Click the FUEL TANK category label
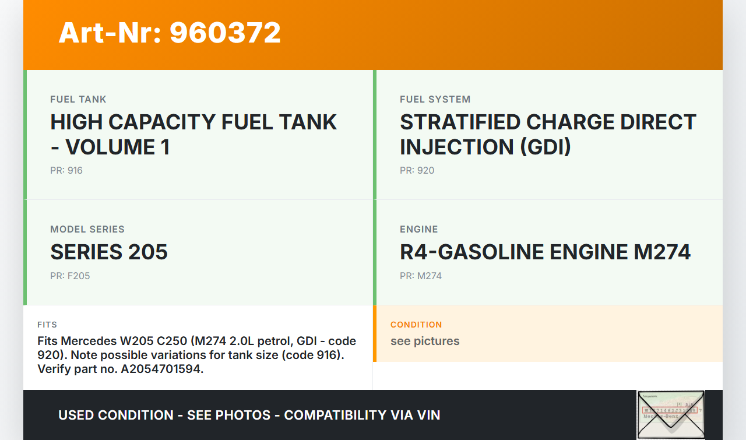 coord(78,100)
